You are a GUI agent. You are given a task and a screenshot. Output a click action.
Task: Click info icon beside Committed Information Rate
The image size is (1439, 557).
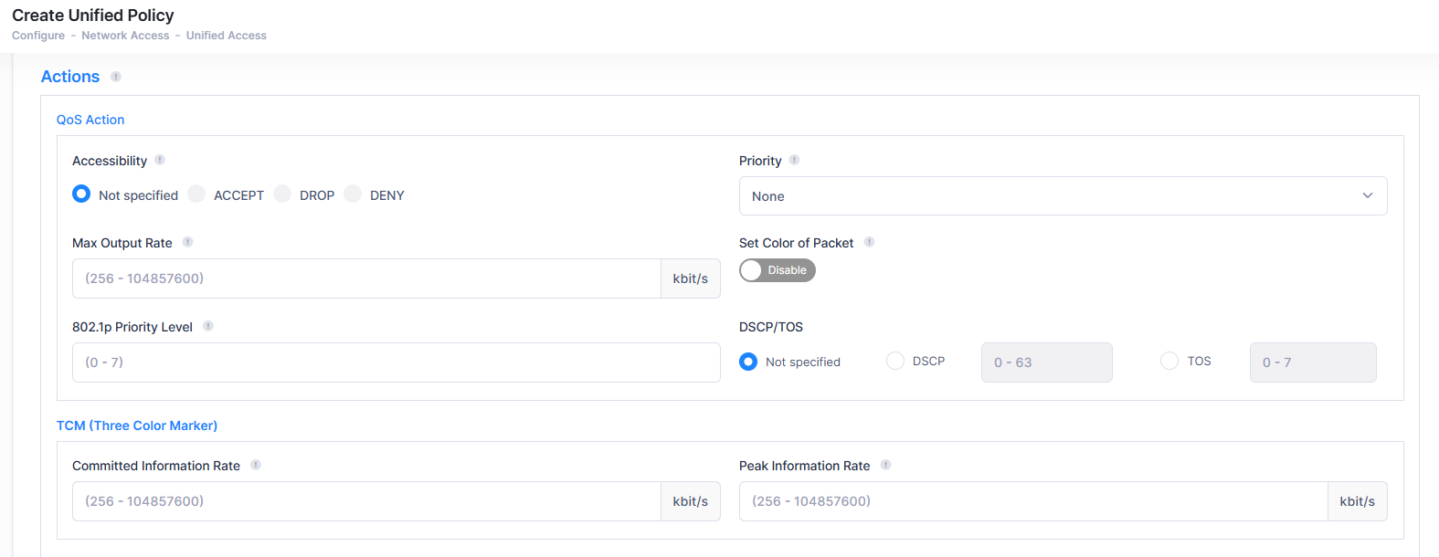(256, 465)
